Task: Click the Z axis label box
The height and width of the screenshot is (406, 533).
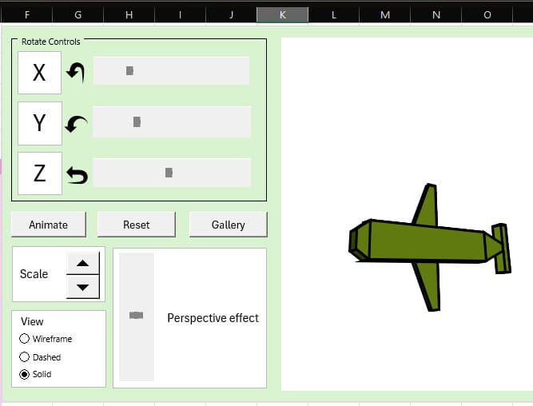Action: (x=40, y=173)
